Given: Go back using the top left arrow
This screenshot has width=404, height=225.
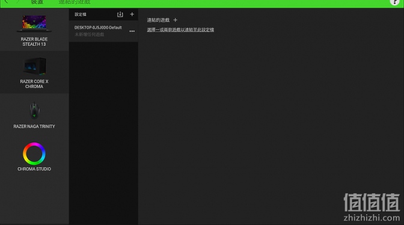Looking at the screenshot, I should coord(6,2).
